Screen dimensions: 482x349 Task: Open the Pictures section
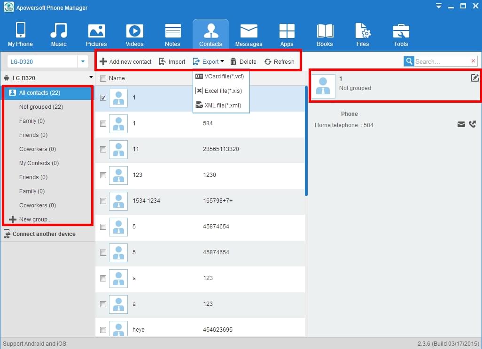coord(96,34)
